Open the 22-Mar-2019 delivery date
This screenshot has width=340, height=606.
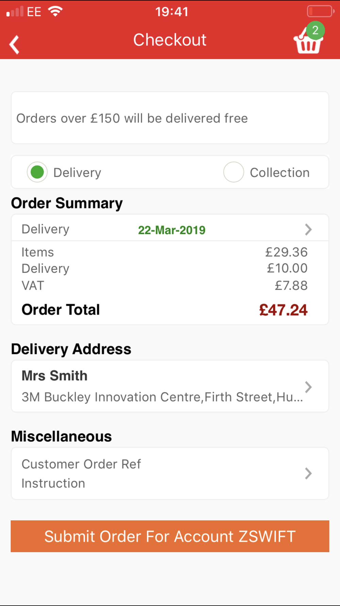172,230
